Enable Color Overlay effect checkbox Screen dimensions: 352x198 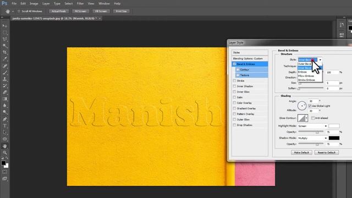point(234,103)
